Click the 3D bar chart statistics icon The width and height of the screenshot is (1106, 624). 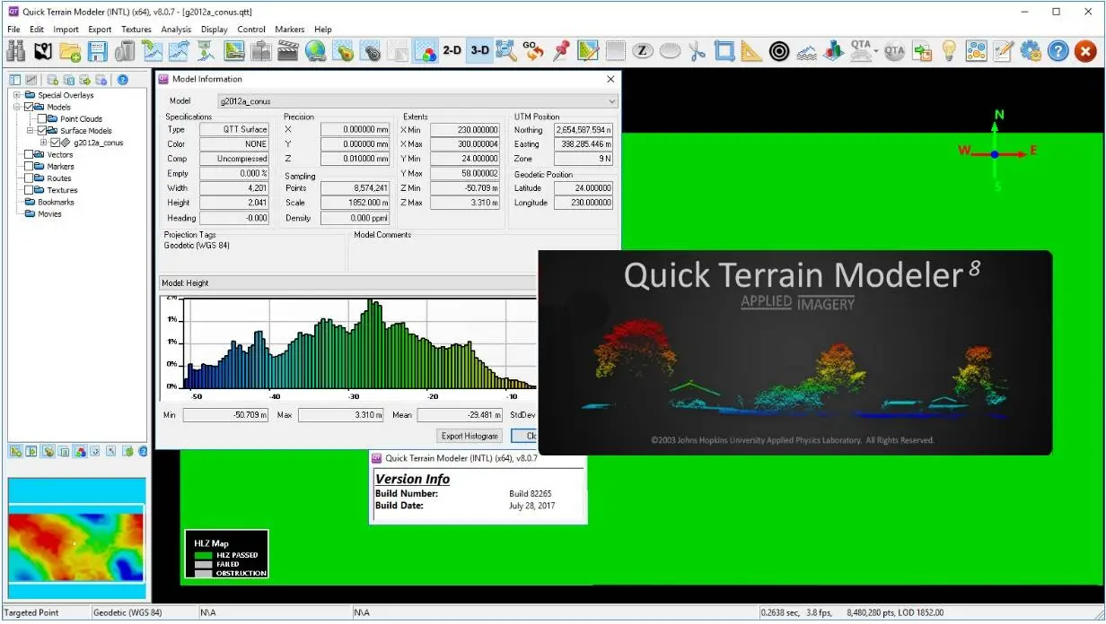(x=834, y=51)
